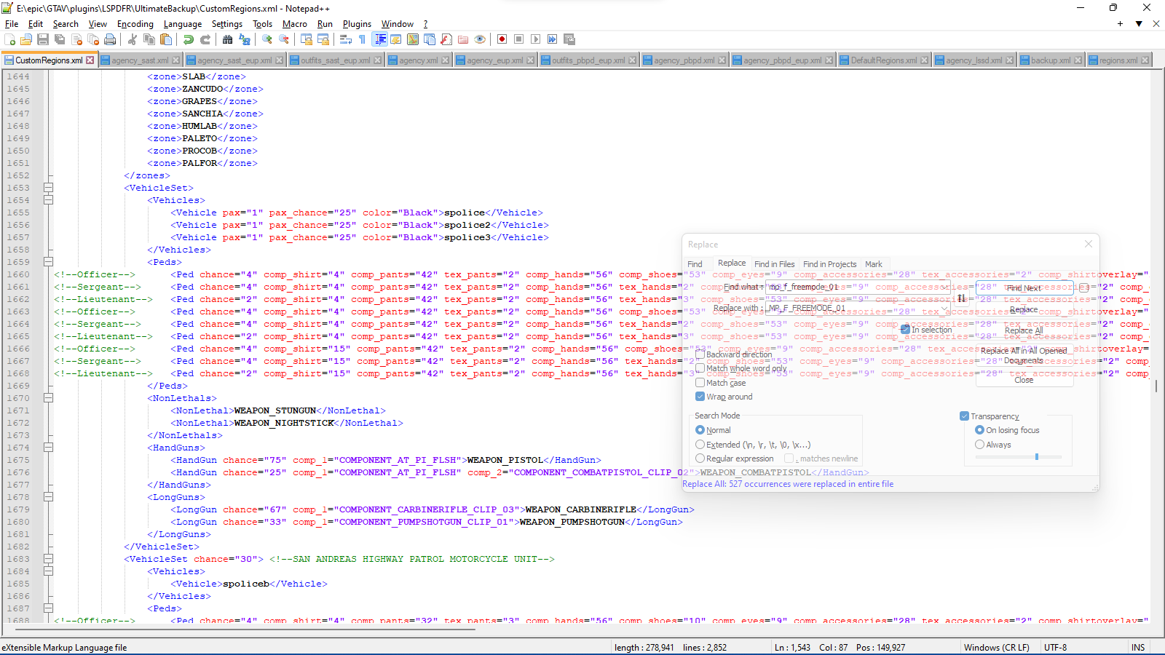Click the Replace All button

tap(1024, 330)
